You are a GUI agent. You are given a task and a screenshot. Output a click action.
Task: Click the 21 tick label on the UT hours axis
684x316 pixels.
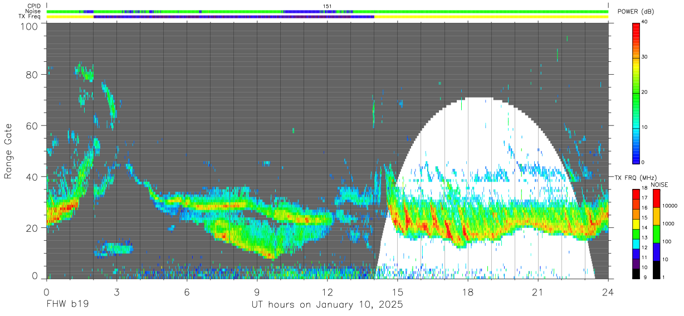click(x=538, y=292)
